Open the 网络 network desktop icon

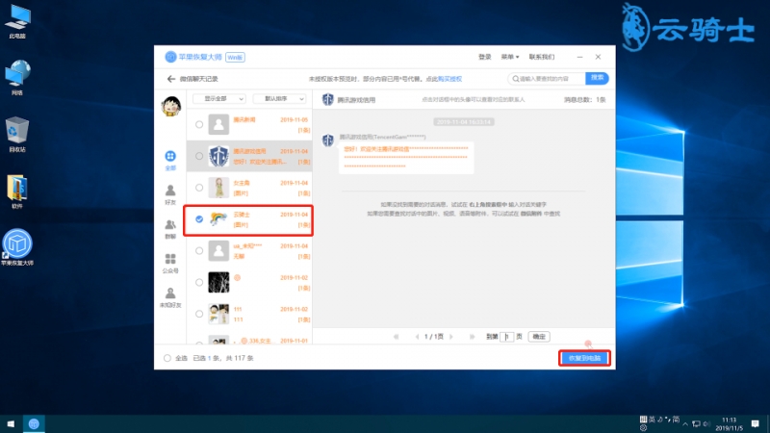(17, 78)
